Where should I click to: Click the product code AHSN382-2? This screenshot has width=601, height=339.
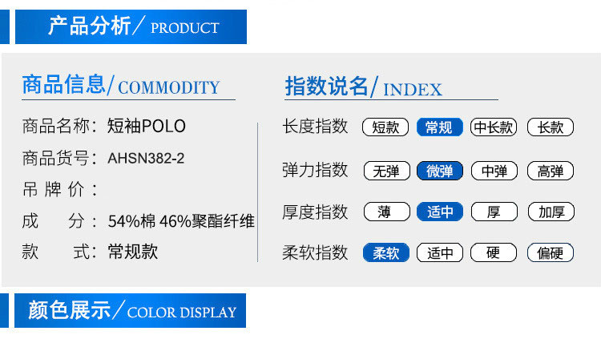(147, 159)
